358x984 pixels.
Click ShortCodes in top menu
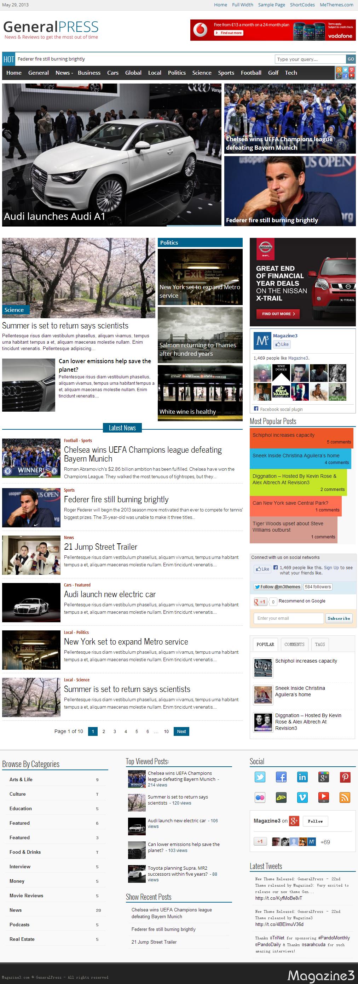click(302, 5)
